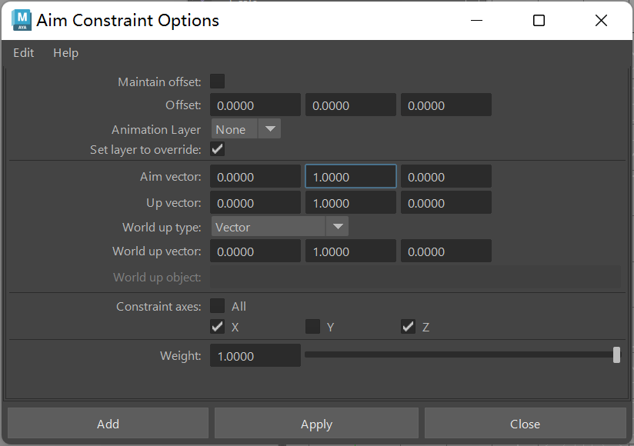634x446 pixels.
Task: Uncheck Set layer to override
Action: [x=217, y=149]
